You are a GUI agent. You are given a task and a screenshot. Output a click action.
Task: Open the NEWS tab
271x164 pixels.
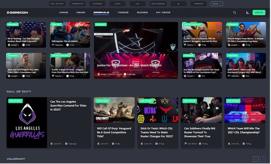tap(80, 13)
